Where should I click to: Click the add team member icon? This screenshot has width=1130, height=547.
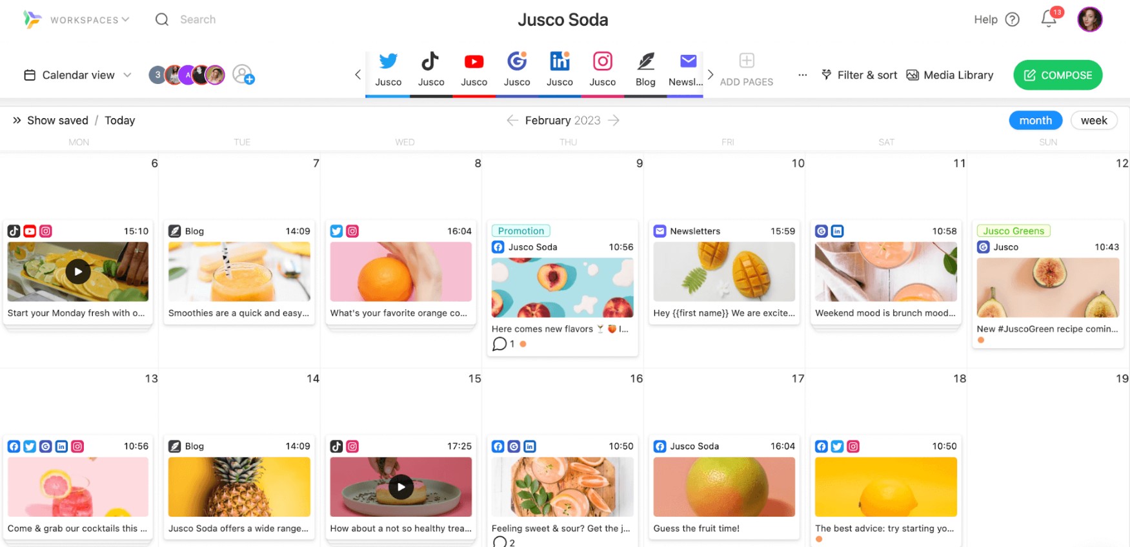click(243, 75)
